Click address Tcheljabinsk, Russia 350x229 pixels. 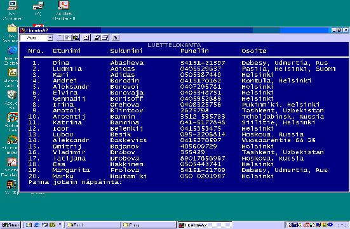click(x=283, y=117)
